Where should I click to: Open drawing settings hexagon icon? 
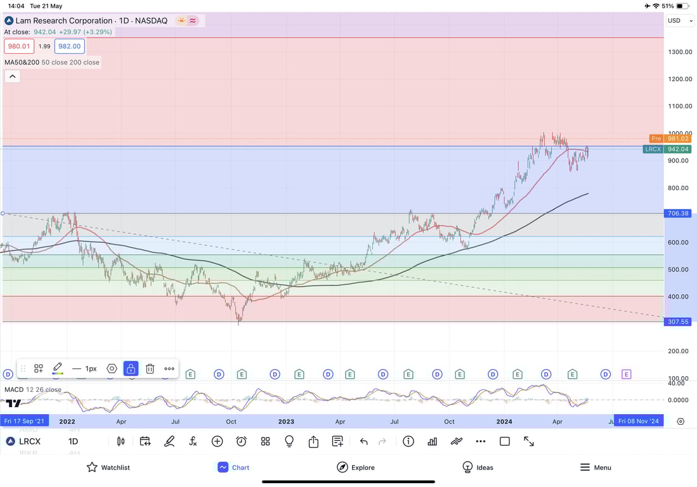click(x=112, y=369)
